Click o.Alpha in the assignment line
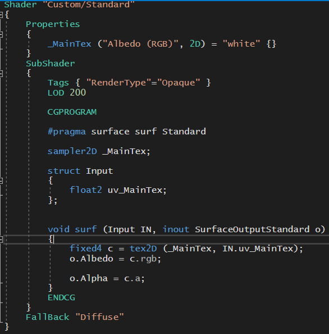 (89, 278)
